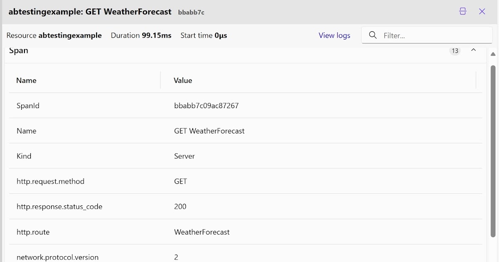This screenshot has height=262, width=499.
Task: Select WeatherForecast value in http.route row
Action: [x=202, y=232]
